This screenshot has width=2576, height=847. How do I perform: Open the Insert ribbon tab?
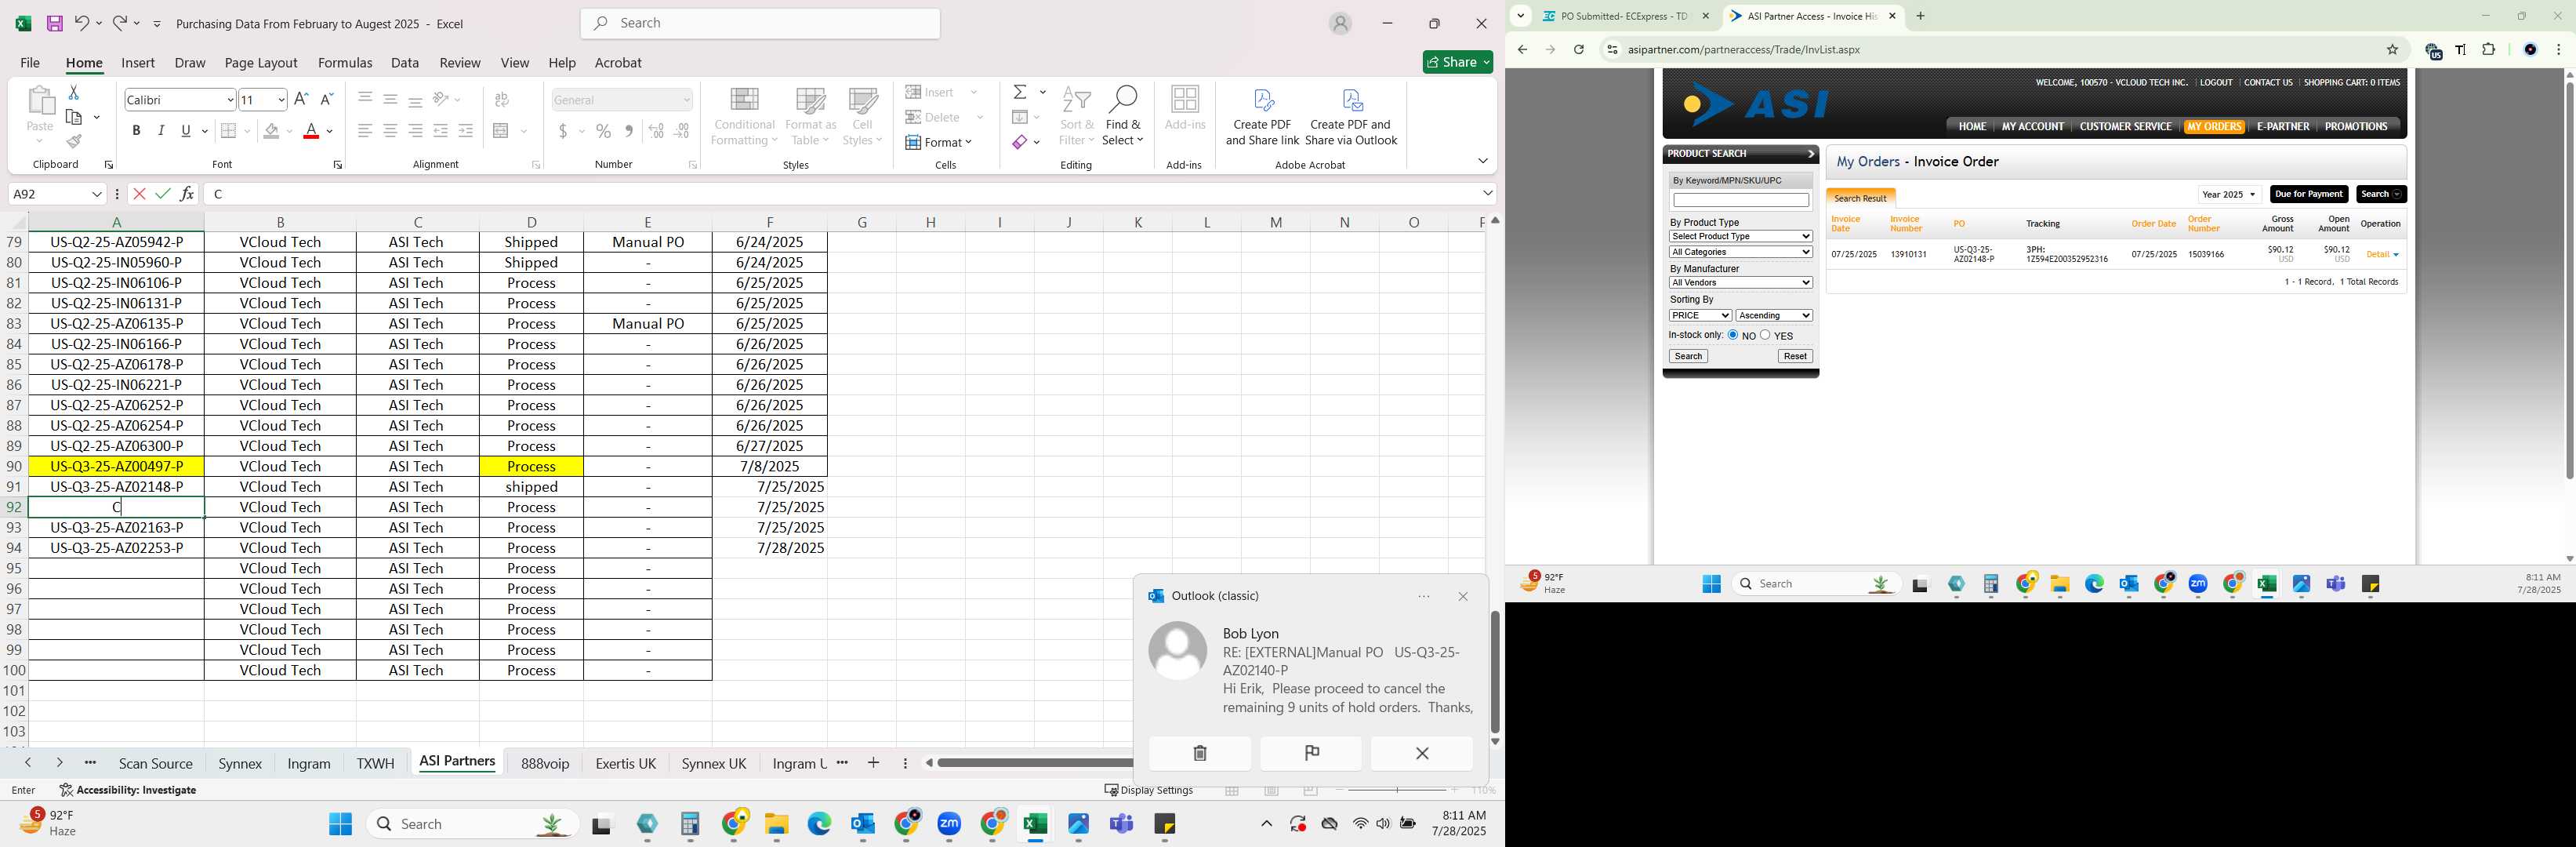click(138, 62)
